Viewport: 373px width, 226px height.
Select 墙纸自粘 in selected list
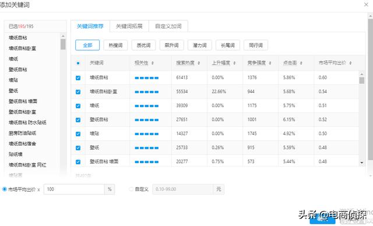click(x=18, y=37)
